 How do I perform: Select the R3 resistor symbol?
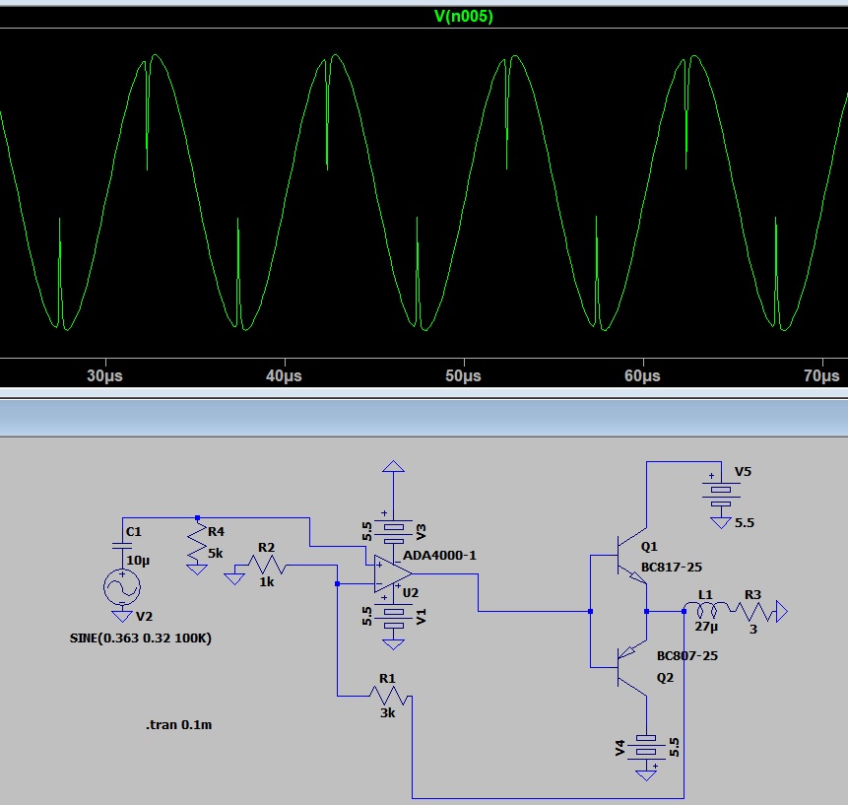point(753,611)
